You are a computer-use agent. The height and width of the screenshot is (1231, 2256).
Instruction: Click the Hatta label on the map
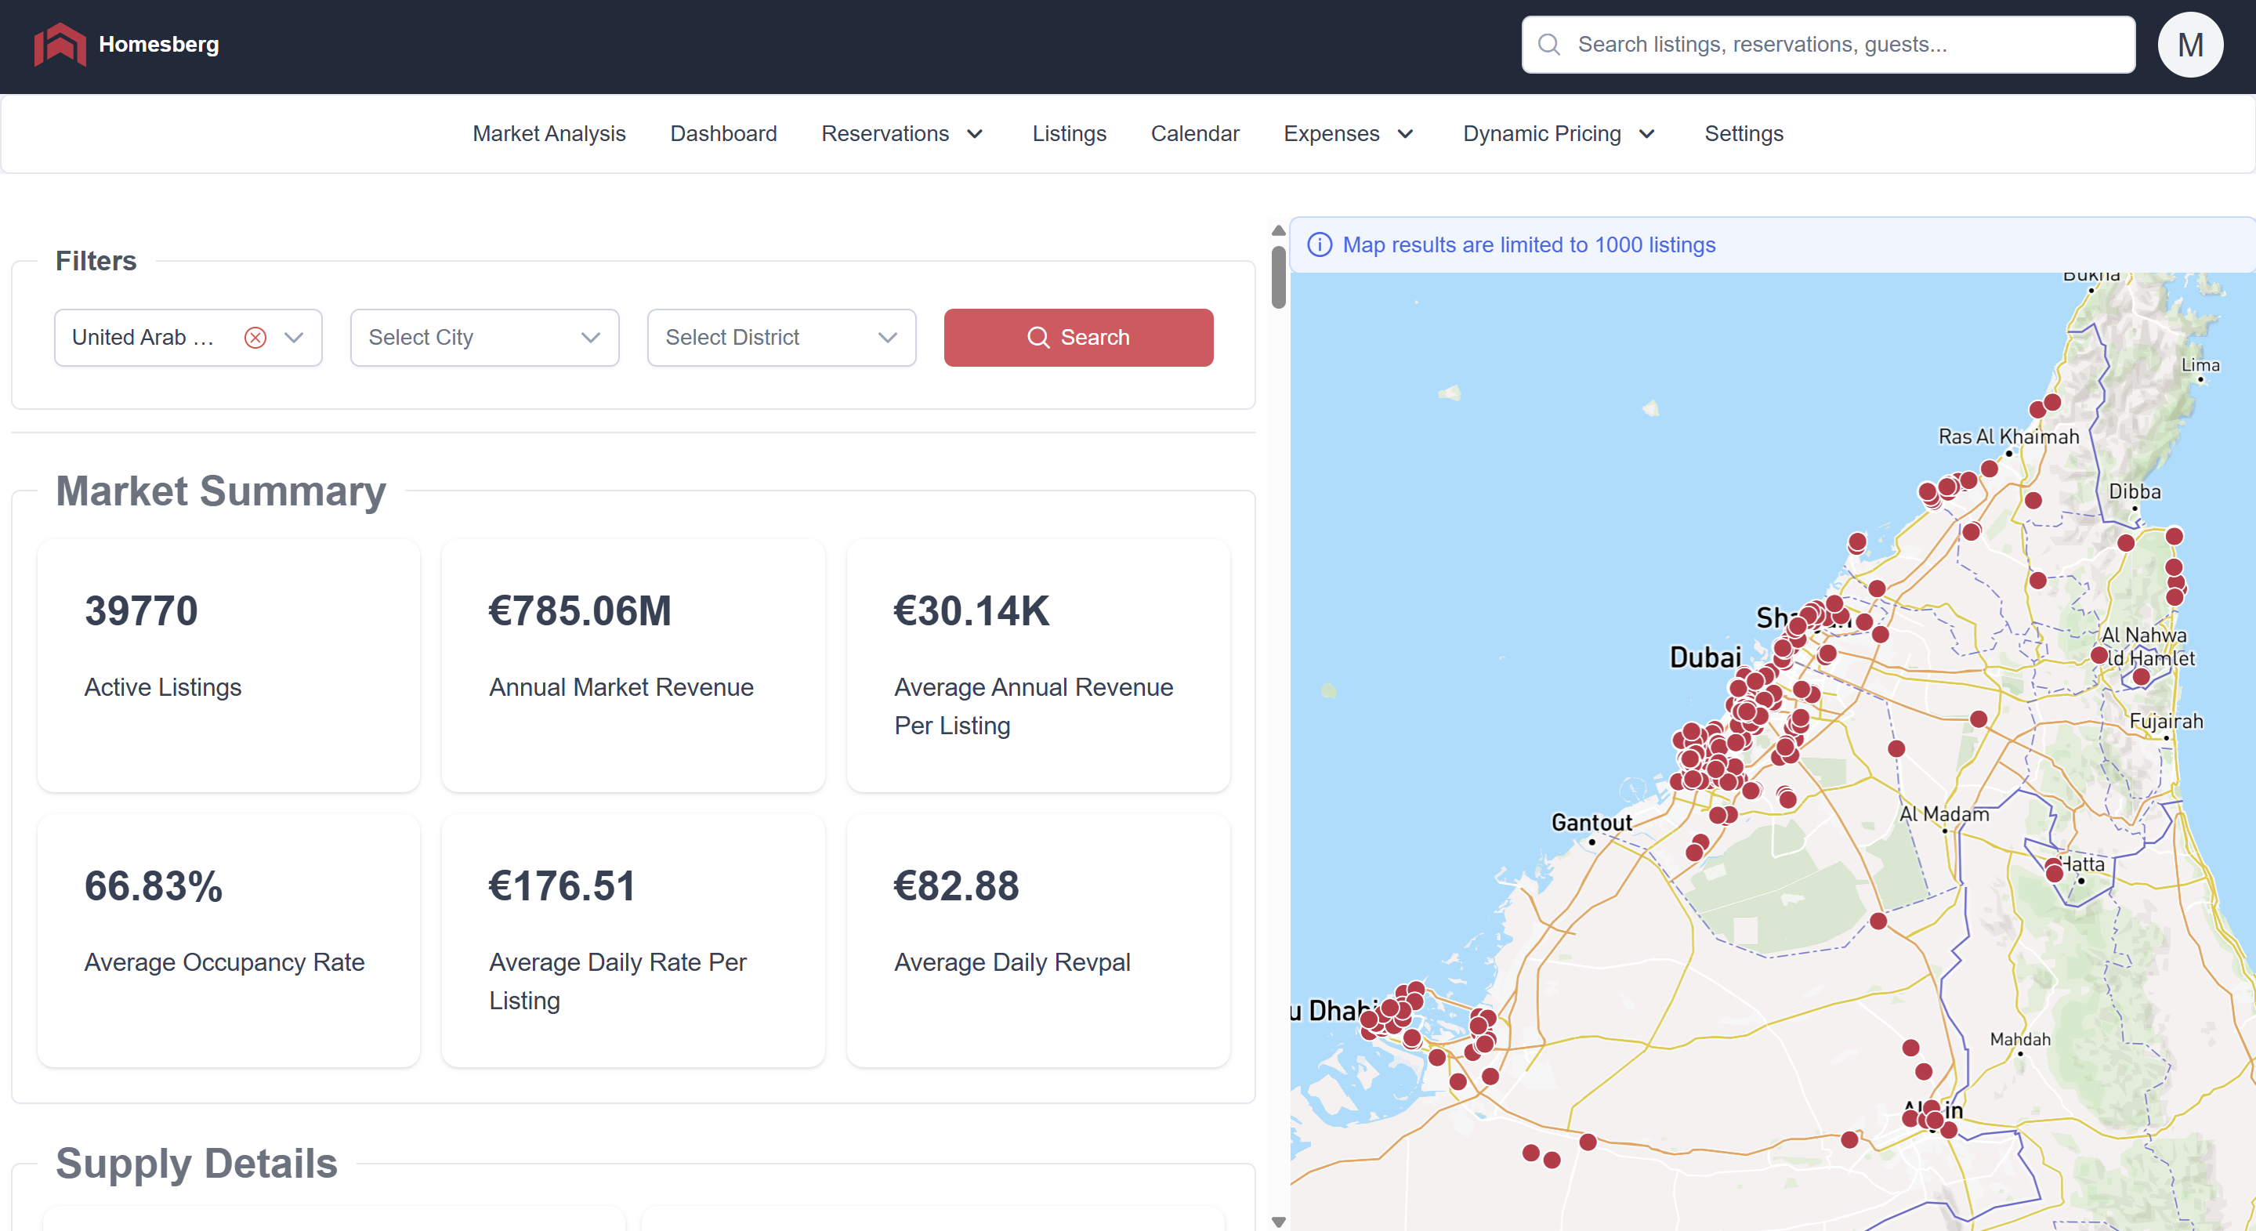tap(2083, 864)
